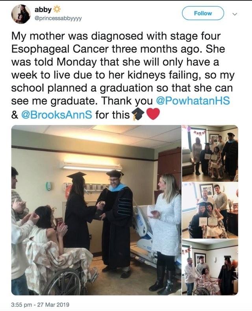Open tweet options with the chevron arrow

[x=235, y=14]
